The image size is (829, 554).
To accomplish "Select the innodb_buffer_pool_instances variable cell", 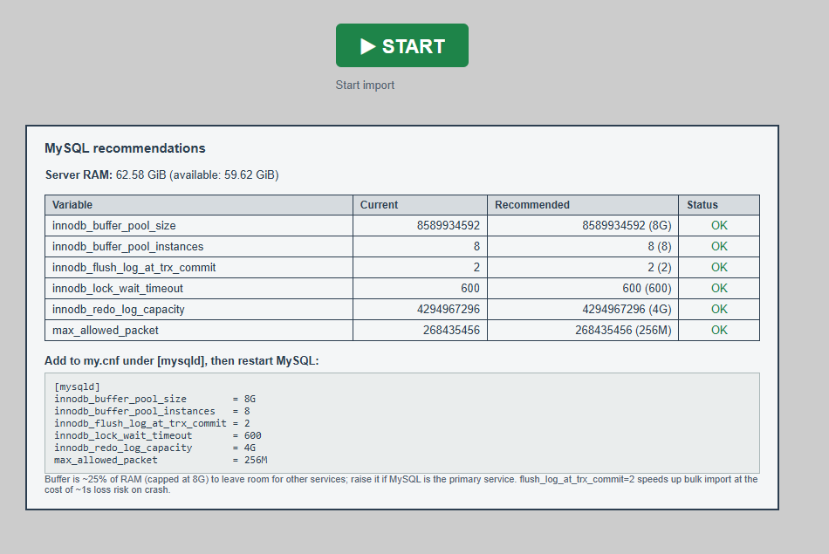I will pos(199,246).
